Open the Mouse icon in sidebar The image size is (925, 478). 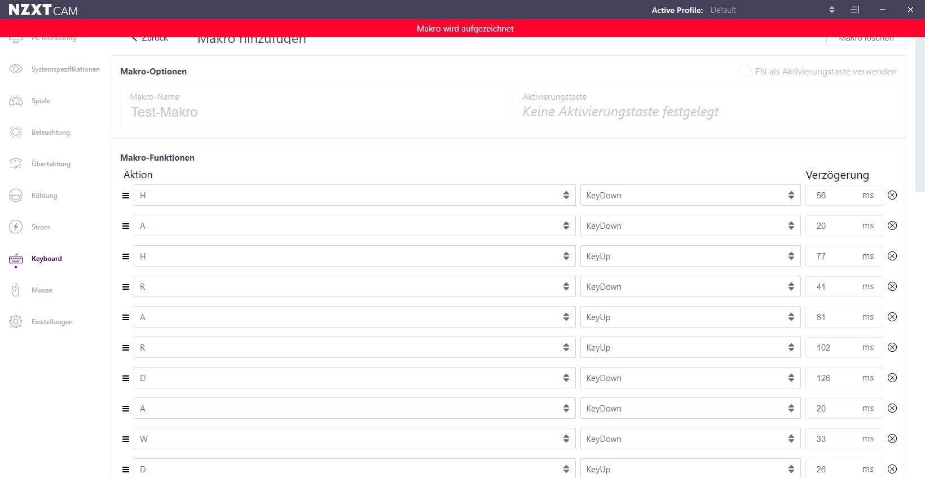[x=16, y=290]
